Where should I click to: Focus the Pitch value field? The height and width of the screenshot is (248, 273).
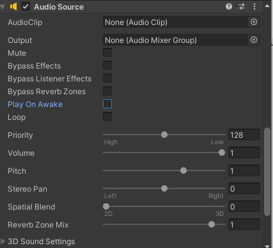tap(244, 170)
